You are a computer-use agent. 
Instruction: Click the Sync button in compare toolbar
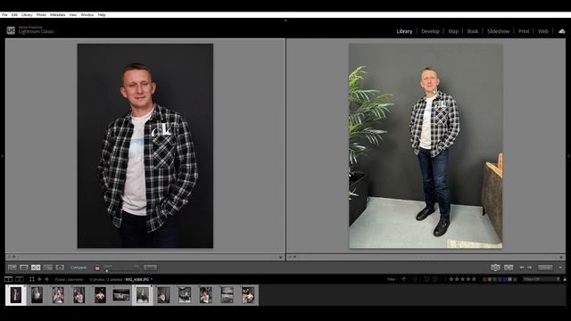tap(150, 267)
